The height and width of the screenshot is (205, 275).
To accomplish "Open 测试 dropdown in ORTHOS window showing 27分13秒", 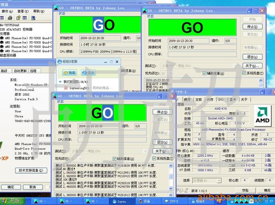I will point(110,151).
